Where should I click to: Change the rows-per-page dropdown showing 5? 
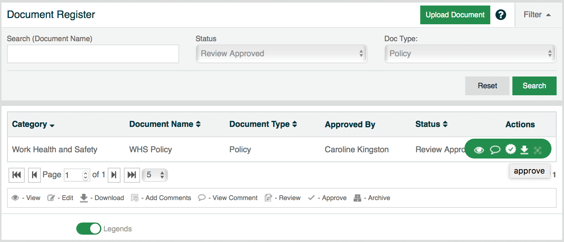pyautogui.click(x=155, y=175)
